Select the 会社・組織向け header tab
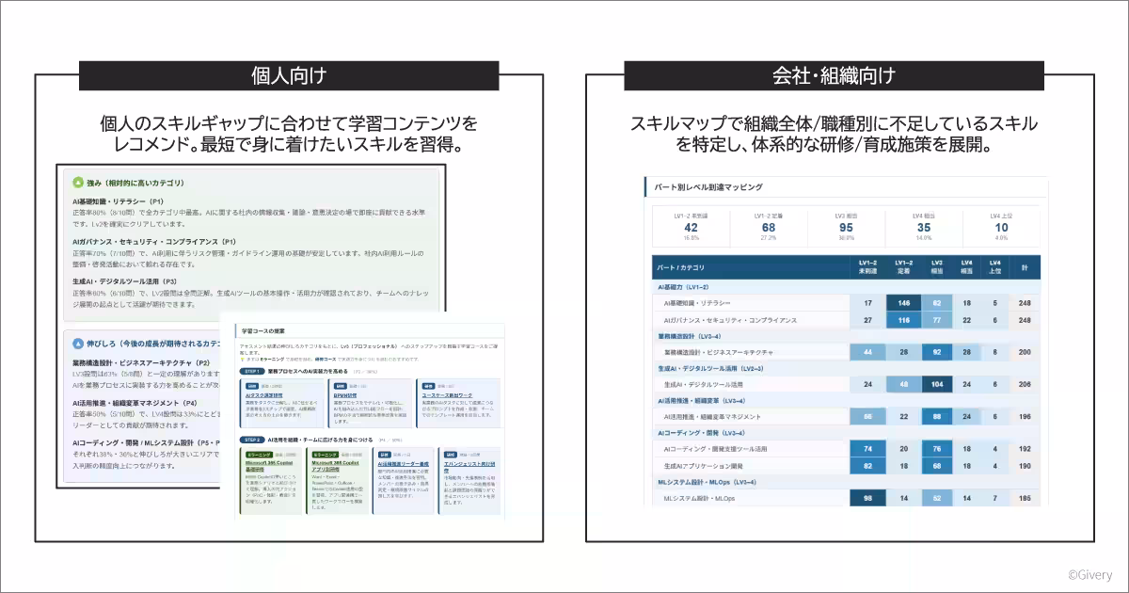 (x=834, y=75)
